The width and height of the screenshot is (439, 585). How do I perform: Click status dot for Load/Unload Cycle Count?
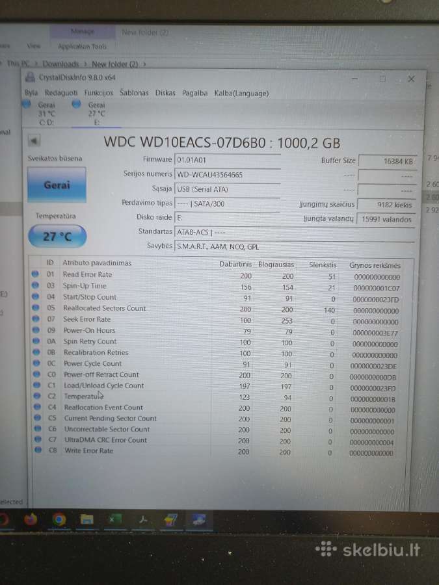(37, 385)
